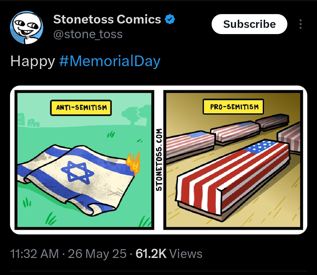Open the three-dot more options menu
This screenshot has height=275, width=317.
click(x=301, y=24)
